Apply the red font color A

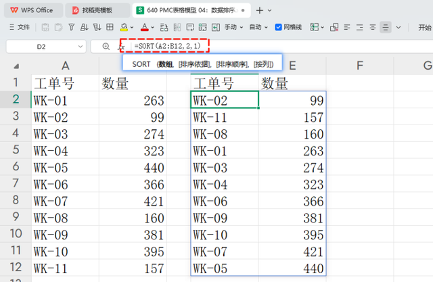tap(145, 27)
